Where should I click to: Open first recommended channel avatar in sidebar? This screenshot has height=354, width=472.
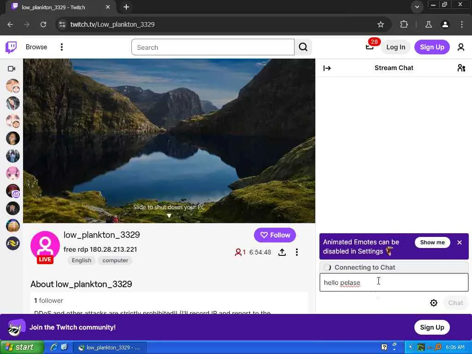point(13,86)
